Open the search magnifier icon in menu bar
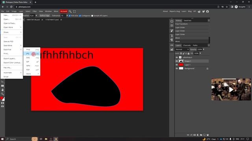 point(70,11)
